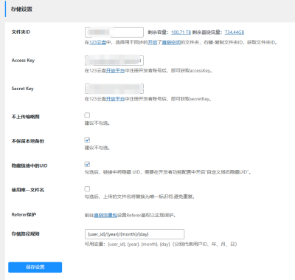This screenshot has height=280, width=295.
Task: Click the 剩余直链流量 text
Action: [207, 33]
